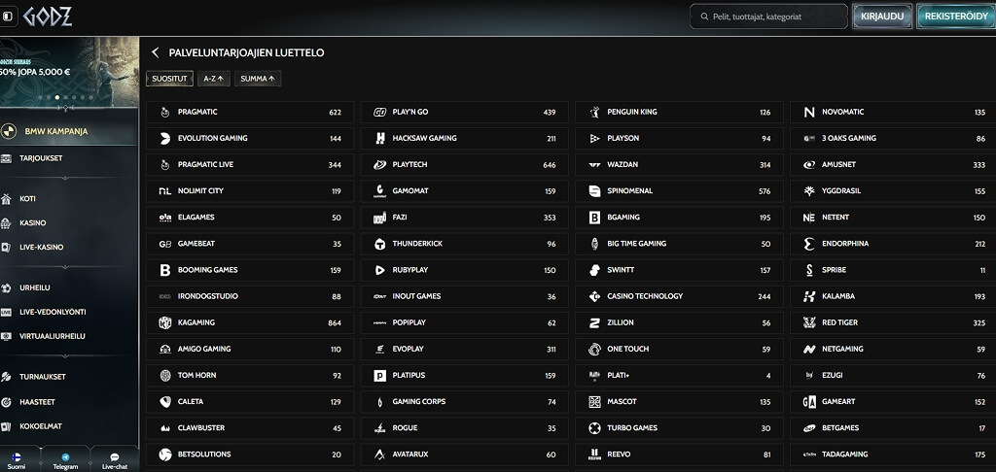The width and height of the screenshot is (996, 472).
Task: Click the Pragmatic provider logo icon
Action: (x=165, y=113)
